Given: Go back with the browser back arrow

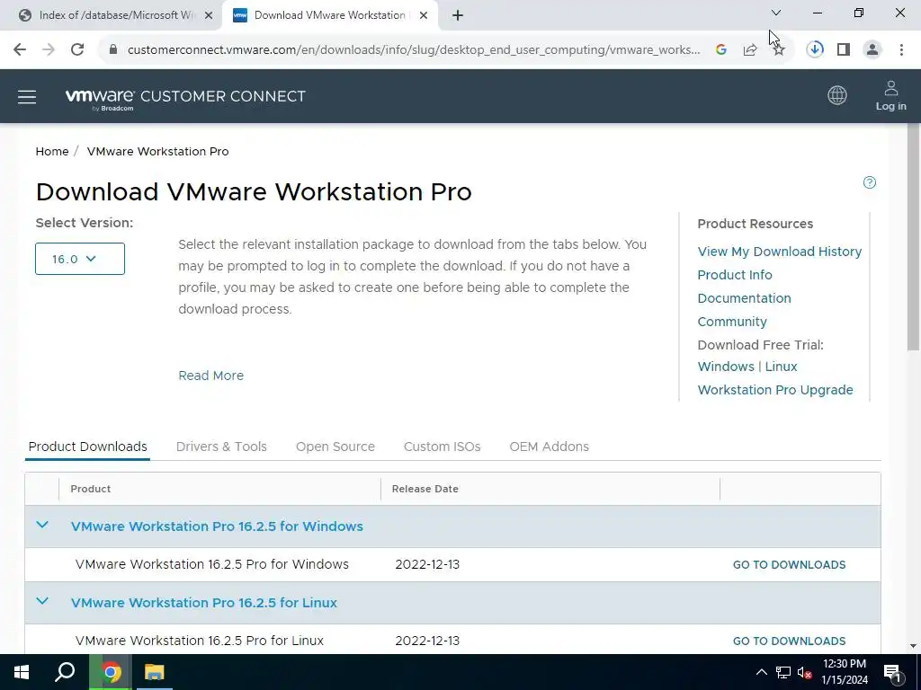Looking at the screenshot, I should click(x=20, y=50).
